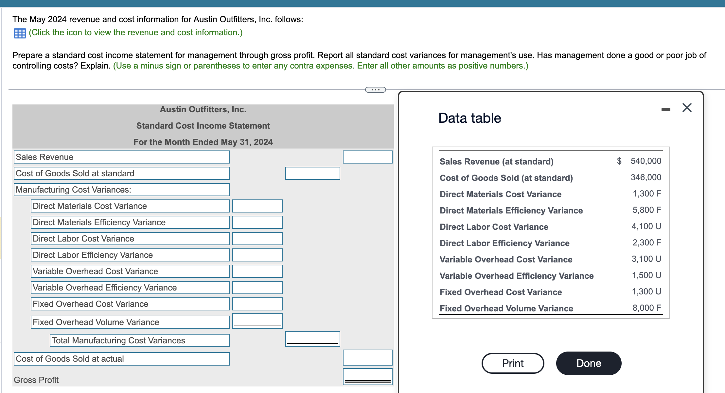Screen dimensions: 725x393
Task: Select the Direct Materials Cost Variance amount box
Action: tap(257, 206)
